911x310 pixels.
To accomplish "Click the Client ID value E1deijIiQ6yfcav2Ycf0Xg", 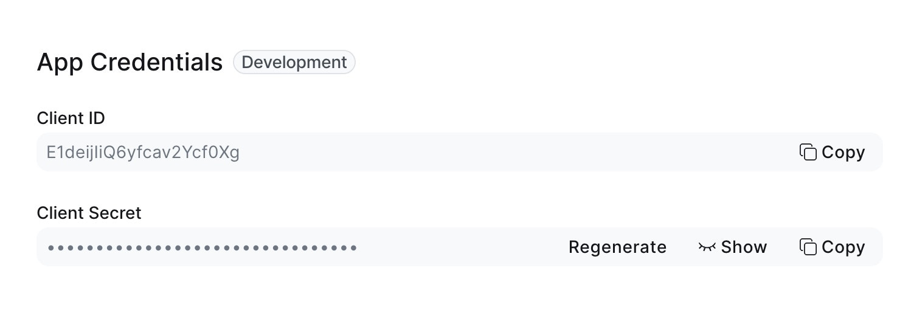I will click(143, 152).
